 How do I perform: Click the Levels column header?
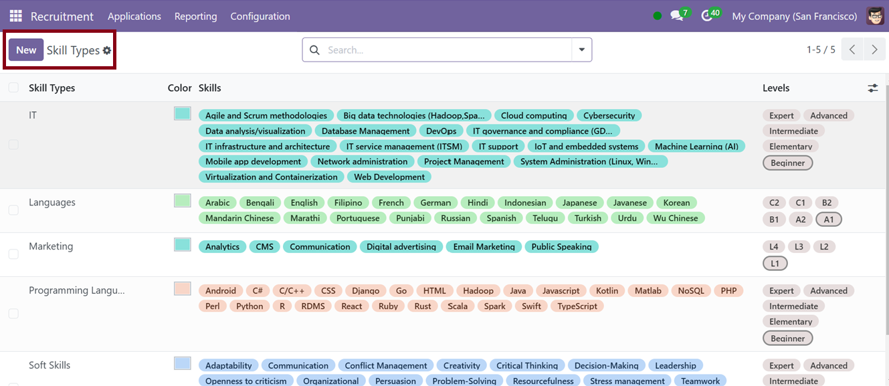[776, 88]
